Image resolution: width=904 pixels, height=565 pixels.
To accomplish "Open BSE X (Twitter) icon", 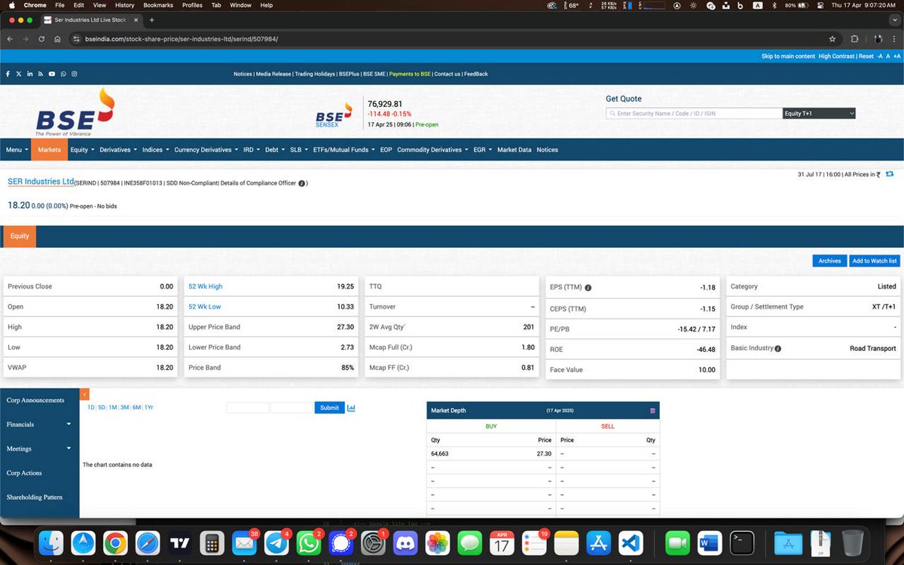I will pyautogui.click(x=19, y=74).
